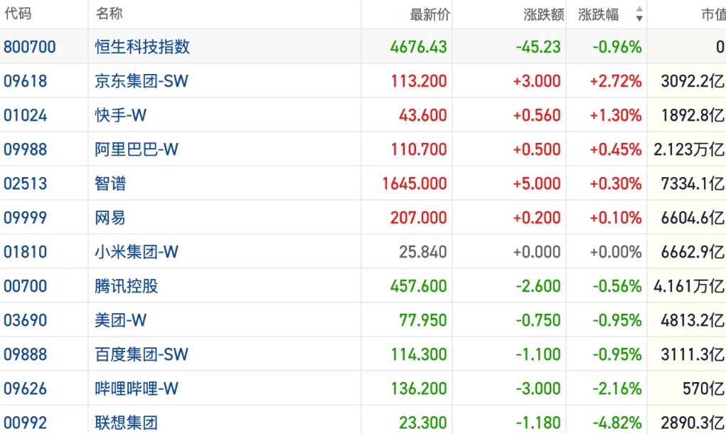Open stock code 09618 link
Screen dimensions: 726x434
[x=26, y=81]
